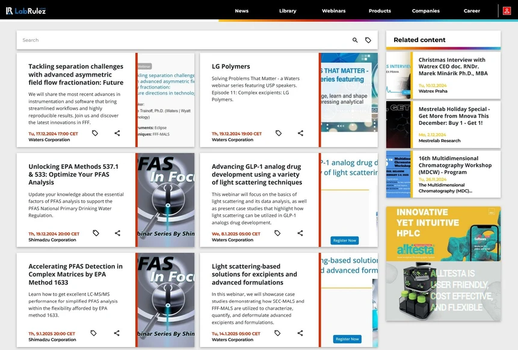Click the Alltesta HPLC advertisement banner
This screenshot has height=350, width=518.
(443, 264)
